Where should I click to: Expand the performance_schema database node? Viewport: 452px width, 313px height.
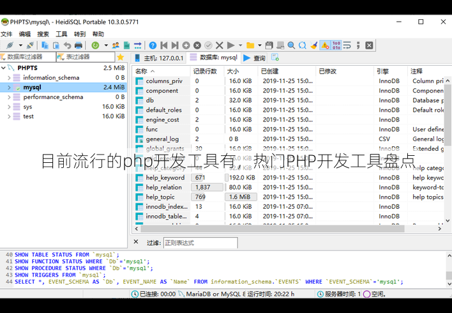[9, 97]
